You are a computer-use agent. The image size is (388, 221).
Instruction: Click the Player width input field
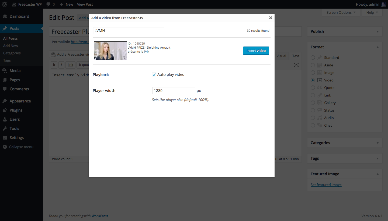174,91
